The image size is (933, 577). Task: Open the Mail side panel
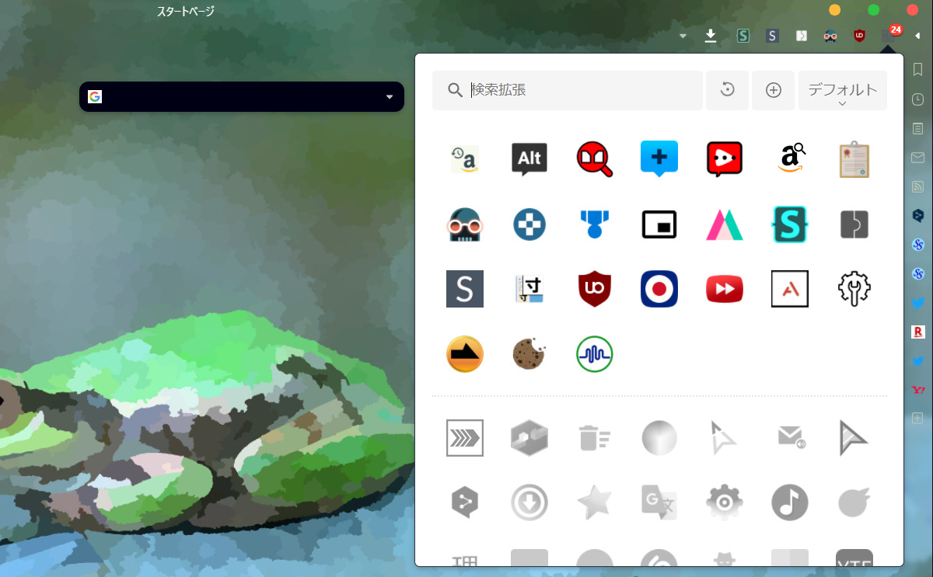coord(917,158)
